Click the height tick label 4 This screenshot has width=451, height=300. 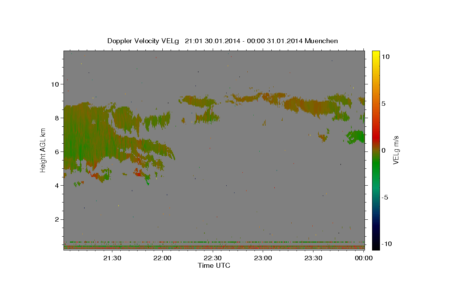coord(57,185)
